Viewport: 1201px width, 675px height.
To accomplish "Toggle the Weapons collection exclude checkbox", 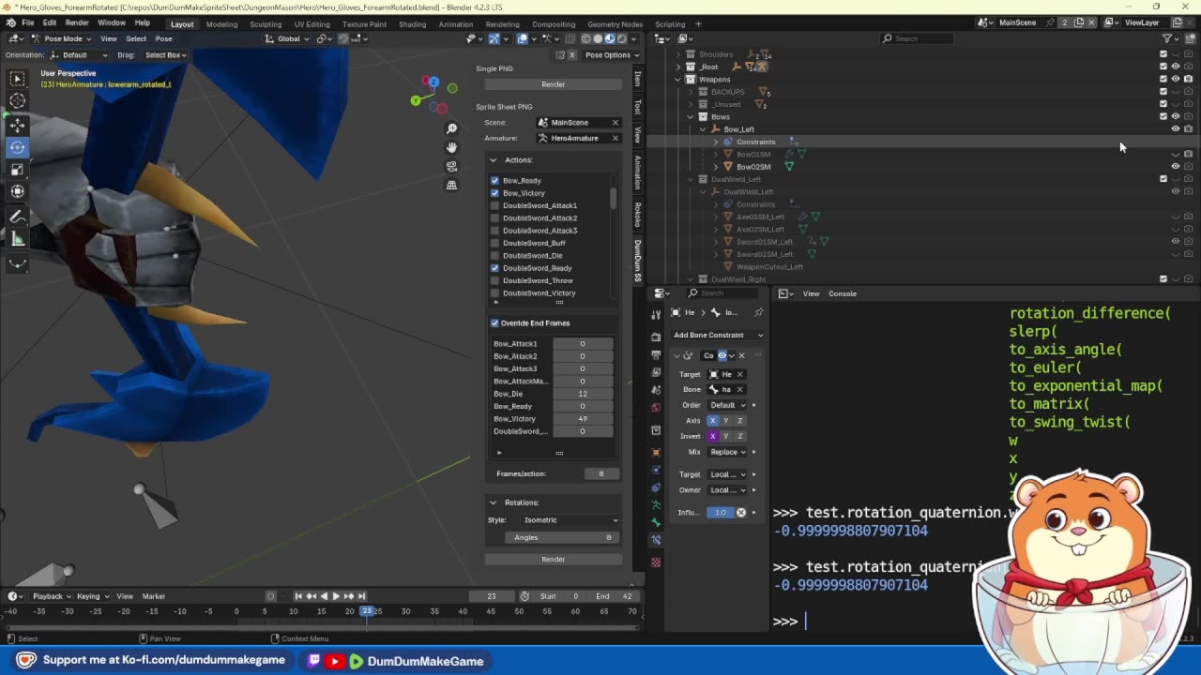I will 1163,79.
